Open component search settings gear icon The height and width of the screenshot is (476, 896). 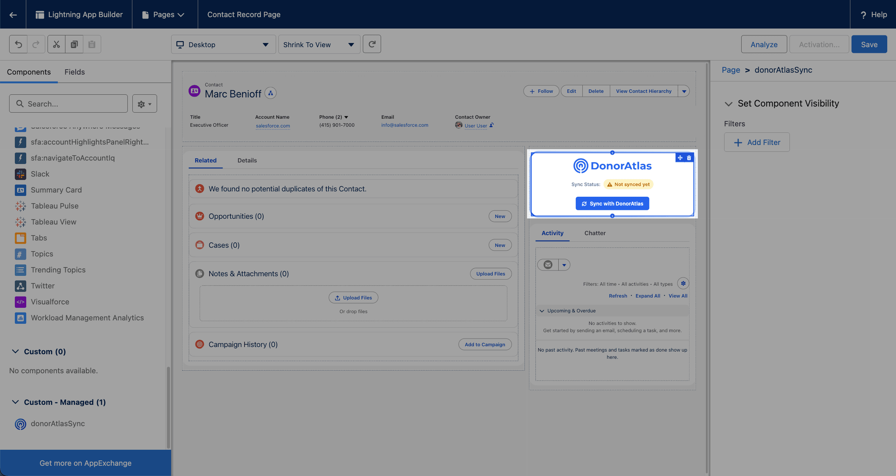141,103
